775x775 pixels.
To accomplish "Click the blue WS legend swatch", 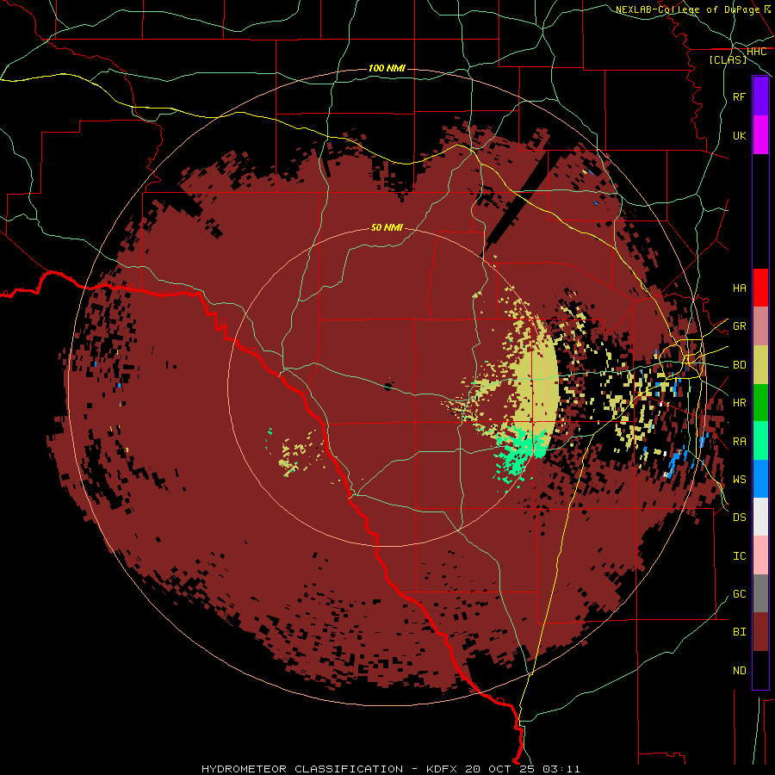I will [760, 479].
